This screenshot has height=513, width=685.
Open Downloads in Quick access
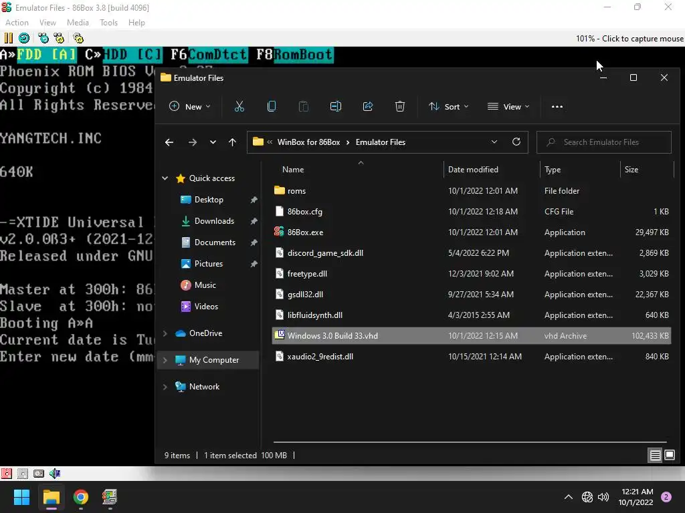(208, 221)
